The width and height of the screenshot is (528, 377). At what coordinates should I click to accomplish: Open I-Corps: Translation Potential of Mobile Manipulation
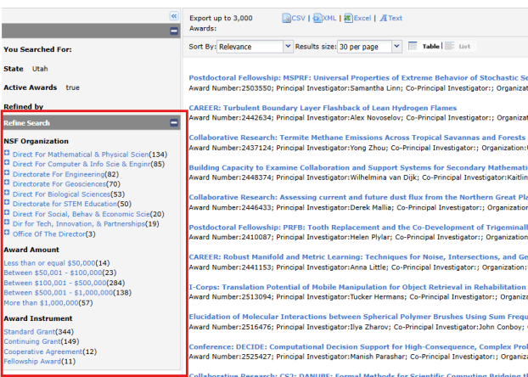pos(357,287)
